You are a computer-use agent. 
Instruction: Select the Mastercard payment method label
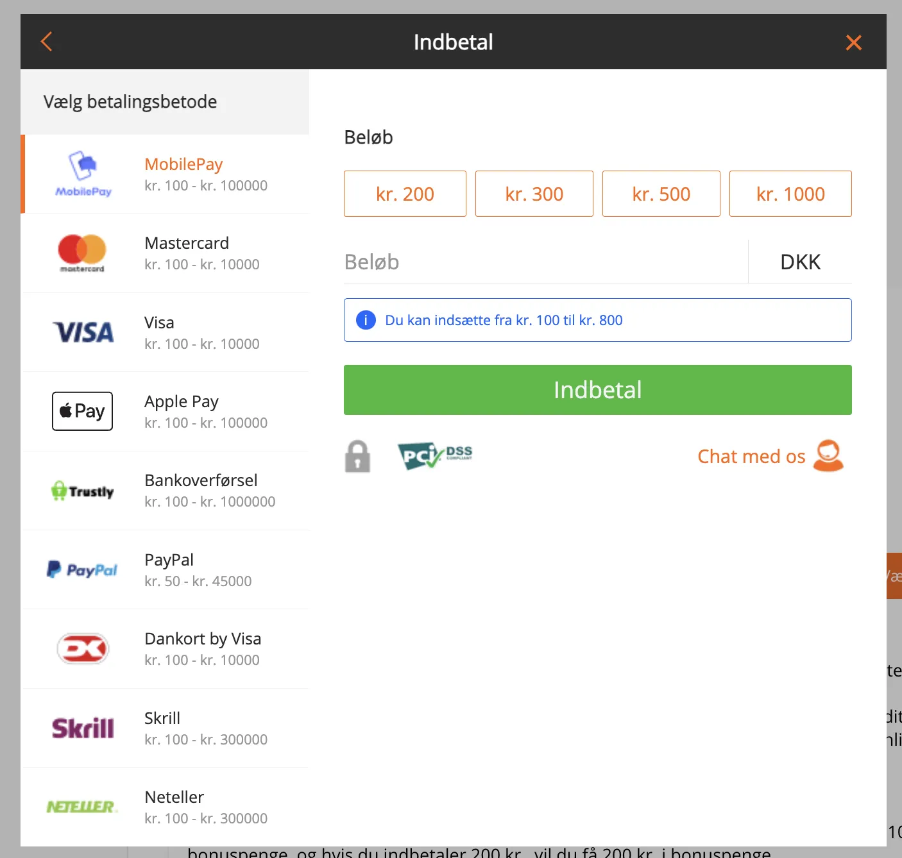(187, 243)
